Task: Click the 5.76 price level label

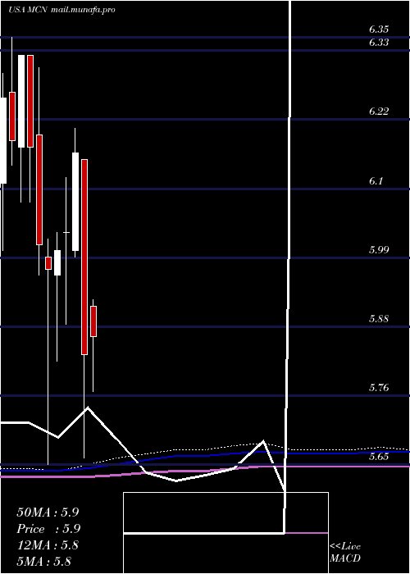Action: (379, 388)
